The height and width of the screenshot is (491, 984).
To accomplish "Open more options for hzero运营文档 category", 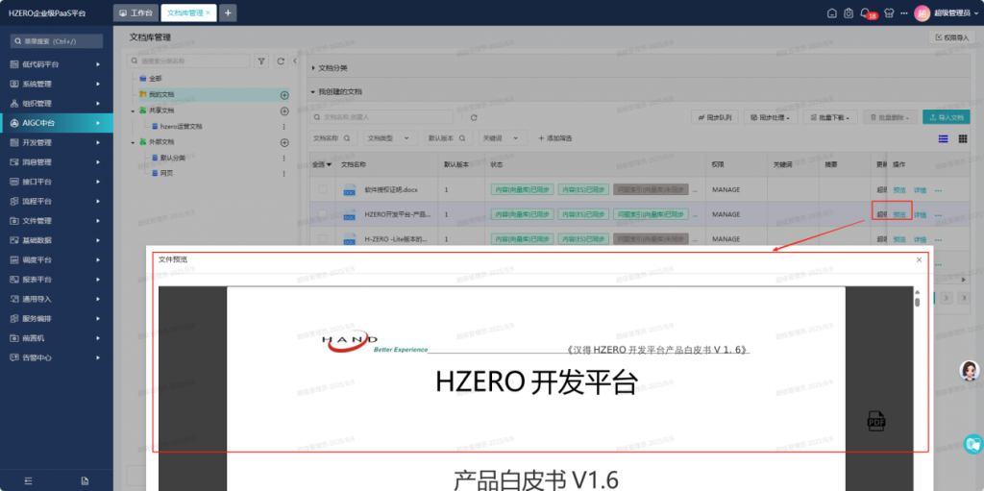I will pos(283,127).
